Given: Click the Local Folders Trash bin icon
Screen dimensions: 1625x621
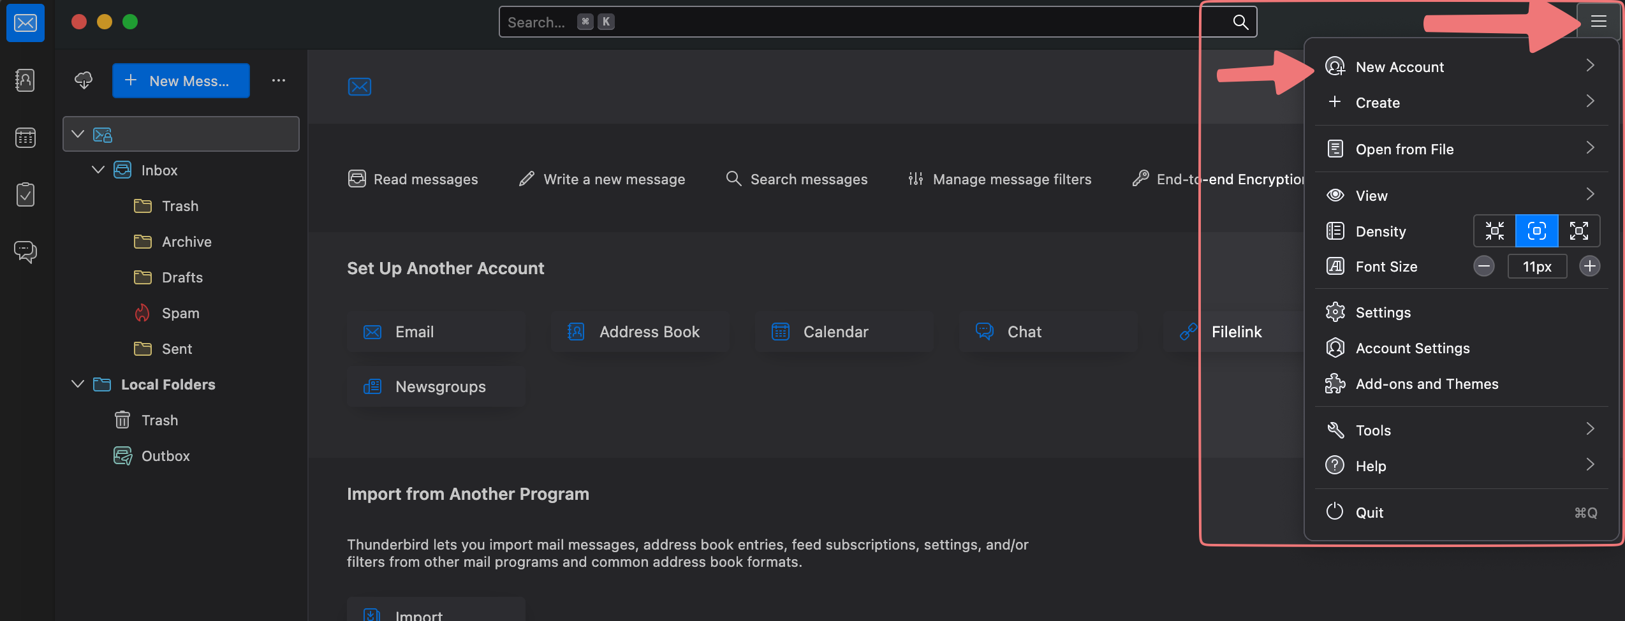Looking at the screenshot, I should [122, 420].
